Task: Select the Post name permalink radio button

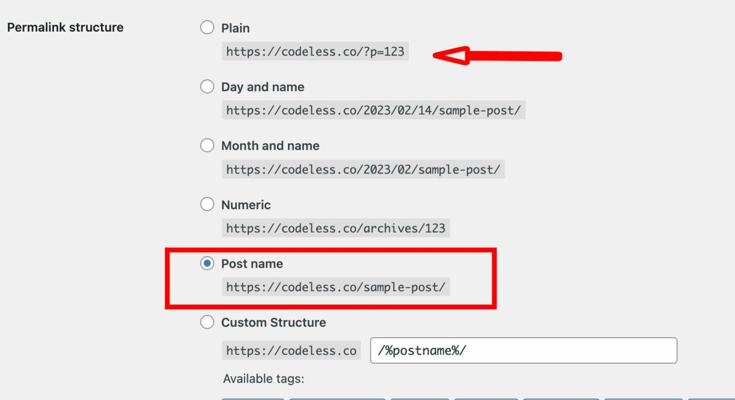Action: [x=207, y=263]
